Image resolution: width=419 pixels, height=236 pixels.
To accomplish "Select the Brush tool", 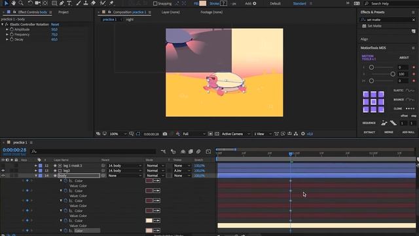I will [x=79, y=3].
